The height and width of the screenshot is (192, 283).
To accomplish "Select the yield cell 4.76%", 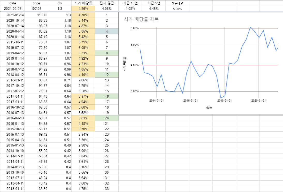I will [x=83, y=189].
